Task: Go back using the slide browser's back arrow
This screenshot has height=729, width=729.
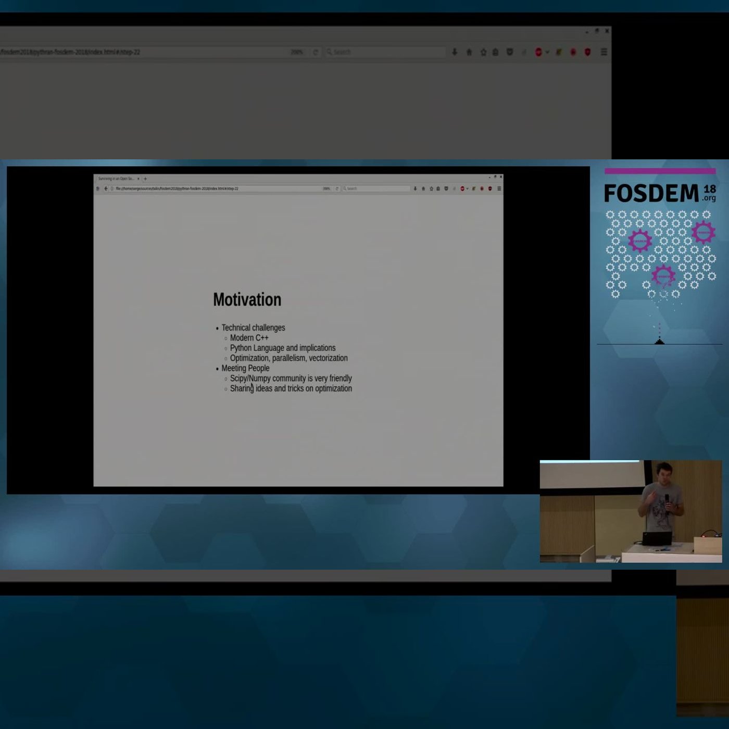Action: point(106,188)
